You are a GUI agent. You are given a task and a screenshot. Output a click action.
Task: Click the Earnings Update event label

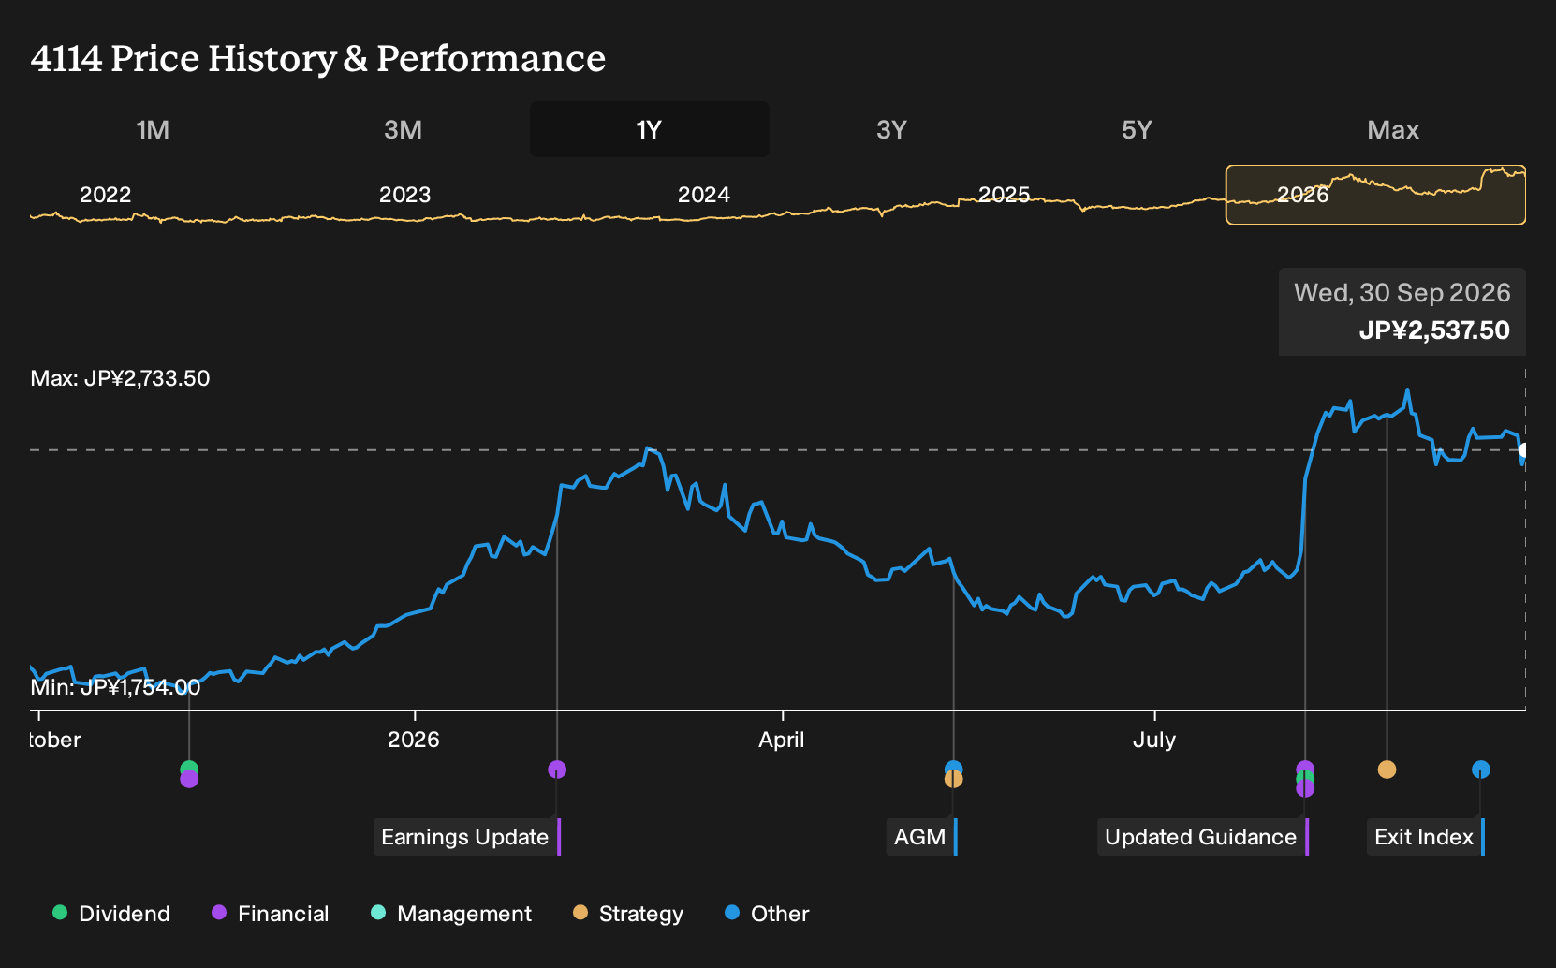coord(467,837)
